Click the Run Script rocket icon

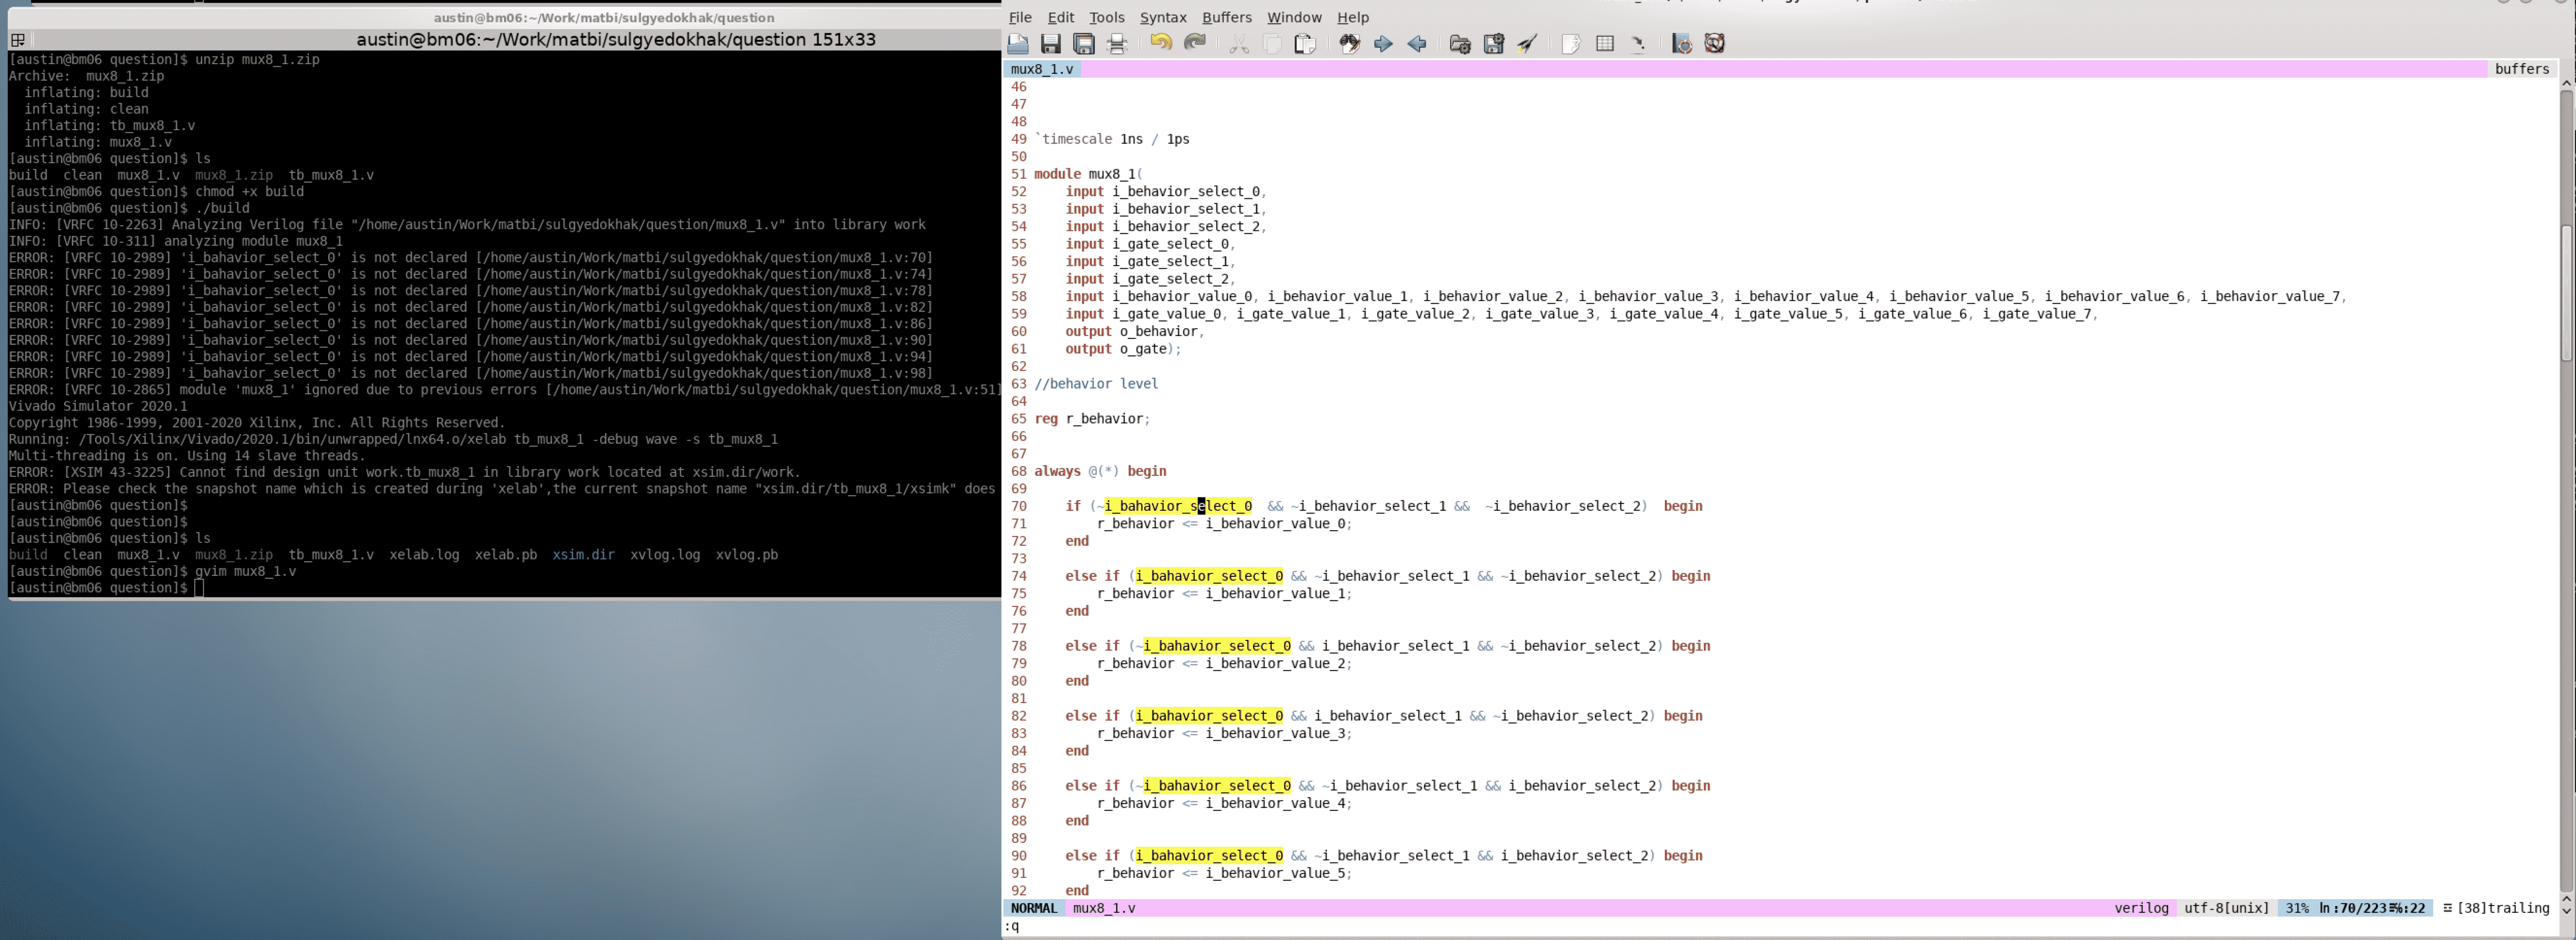coord(1527,44)
